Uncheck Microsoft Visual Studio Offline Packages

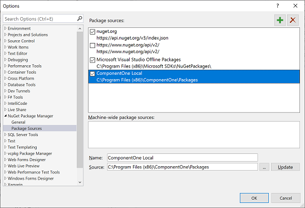click(x=92, y=60)
